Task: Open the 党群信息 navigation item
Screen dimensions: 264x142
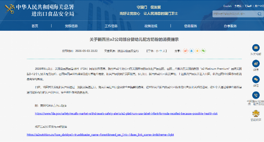Action: (x=71, y=26)
